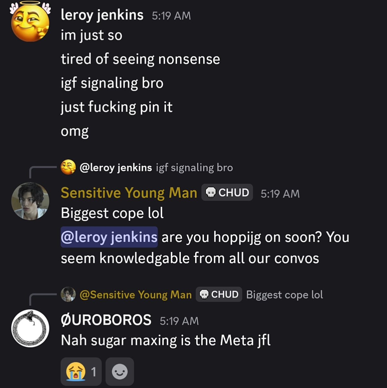This screenshot has width=387, height=388.
Task: Click the @leroy jenkins highlighted mention
Action: [109, 237]
